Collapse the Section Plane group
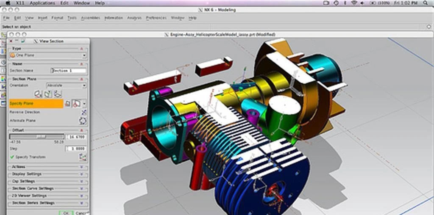 [x=82, y=79]
